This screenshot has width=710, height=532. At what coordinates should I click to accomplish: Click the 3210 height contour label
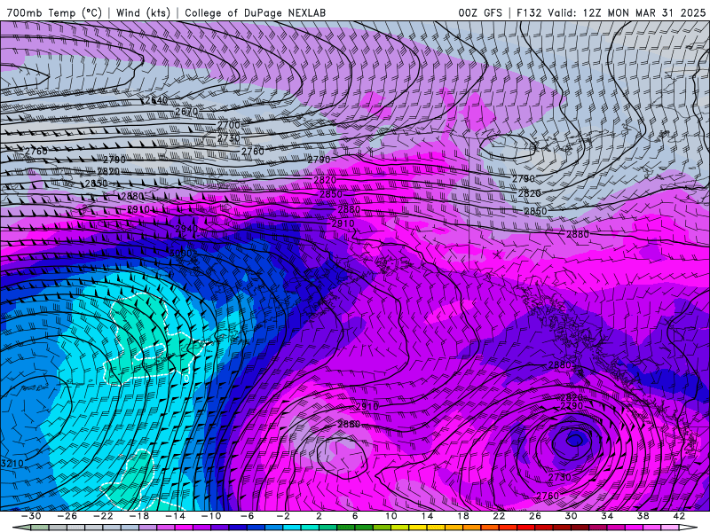[12, 463]
